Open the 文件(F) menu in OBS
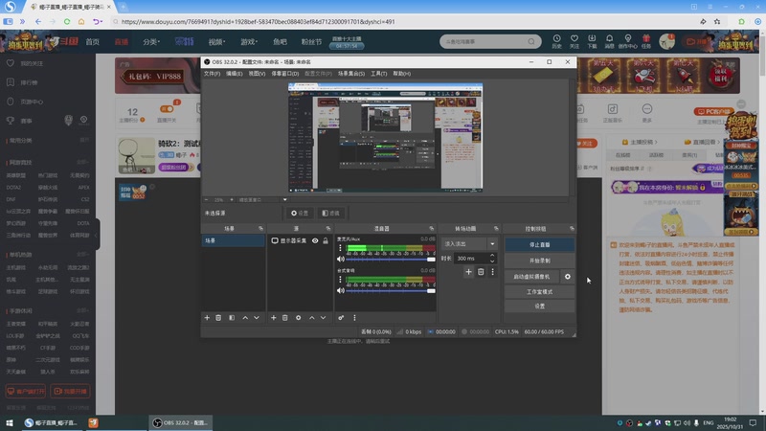The image size is (766, 431). (212, 73)
